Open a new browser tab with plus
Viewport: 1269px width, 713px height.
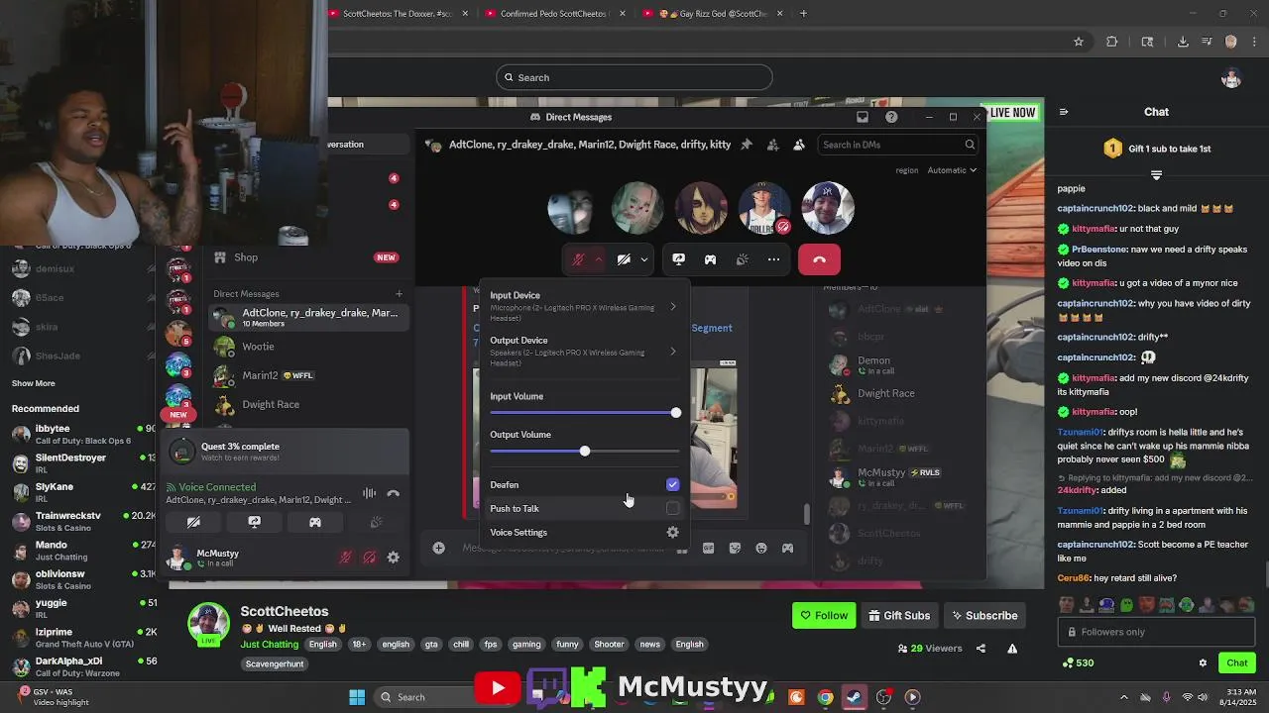(x=803, y=14)
